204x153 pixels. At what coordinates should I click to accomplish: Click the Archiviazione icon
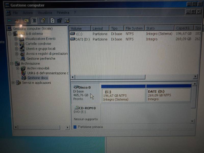click(x=17, y=63)
